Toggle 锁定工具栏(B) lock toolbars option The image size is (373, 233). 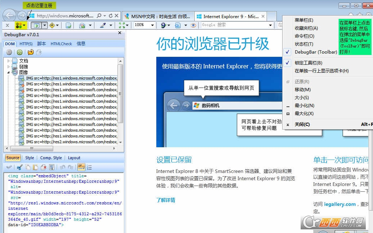pyautogui.click(x=308, y=63)
